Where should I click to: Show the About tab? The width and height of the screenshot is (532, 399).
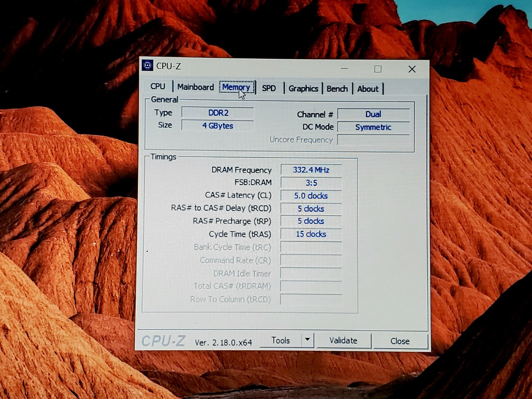pos(368,89)
